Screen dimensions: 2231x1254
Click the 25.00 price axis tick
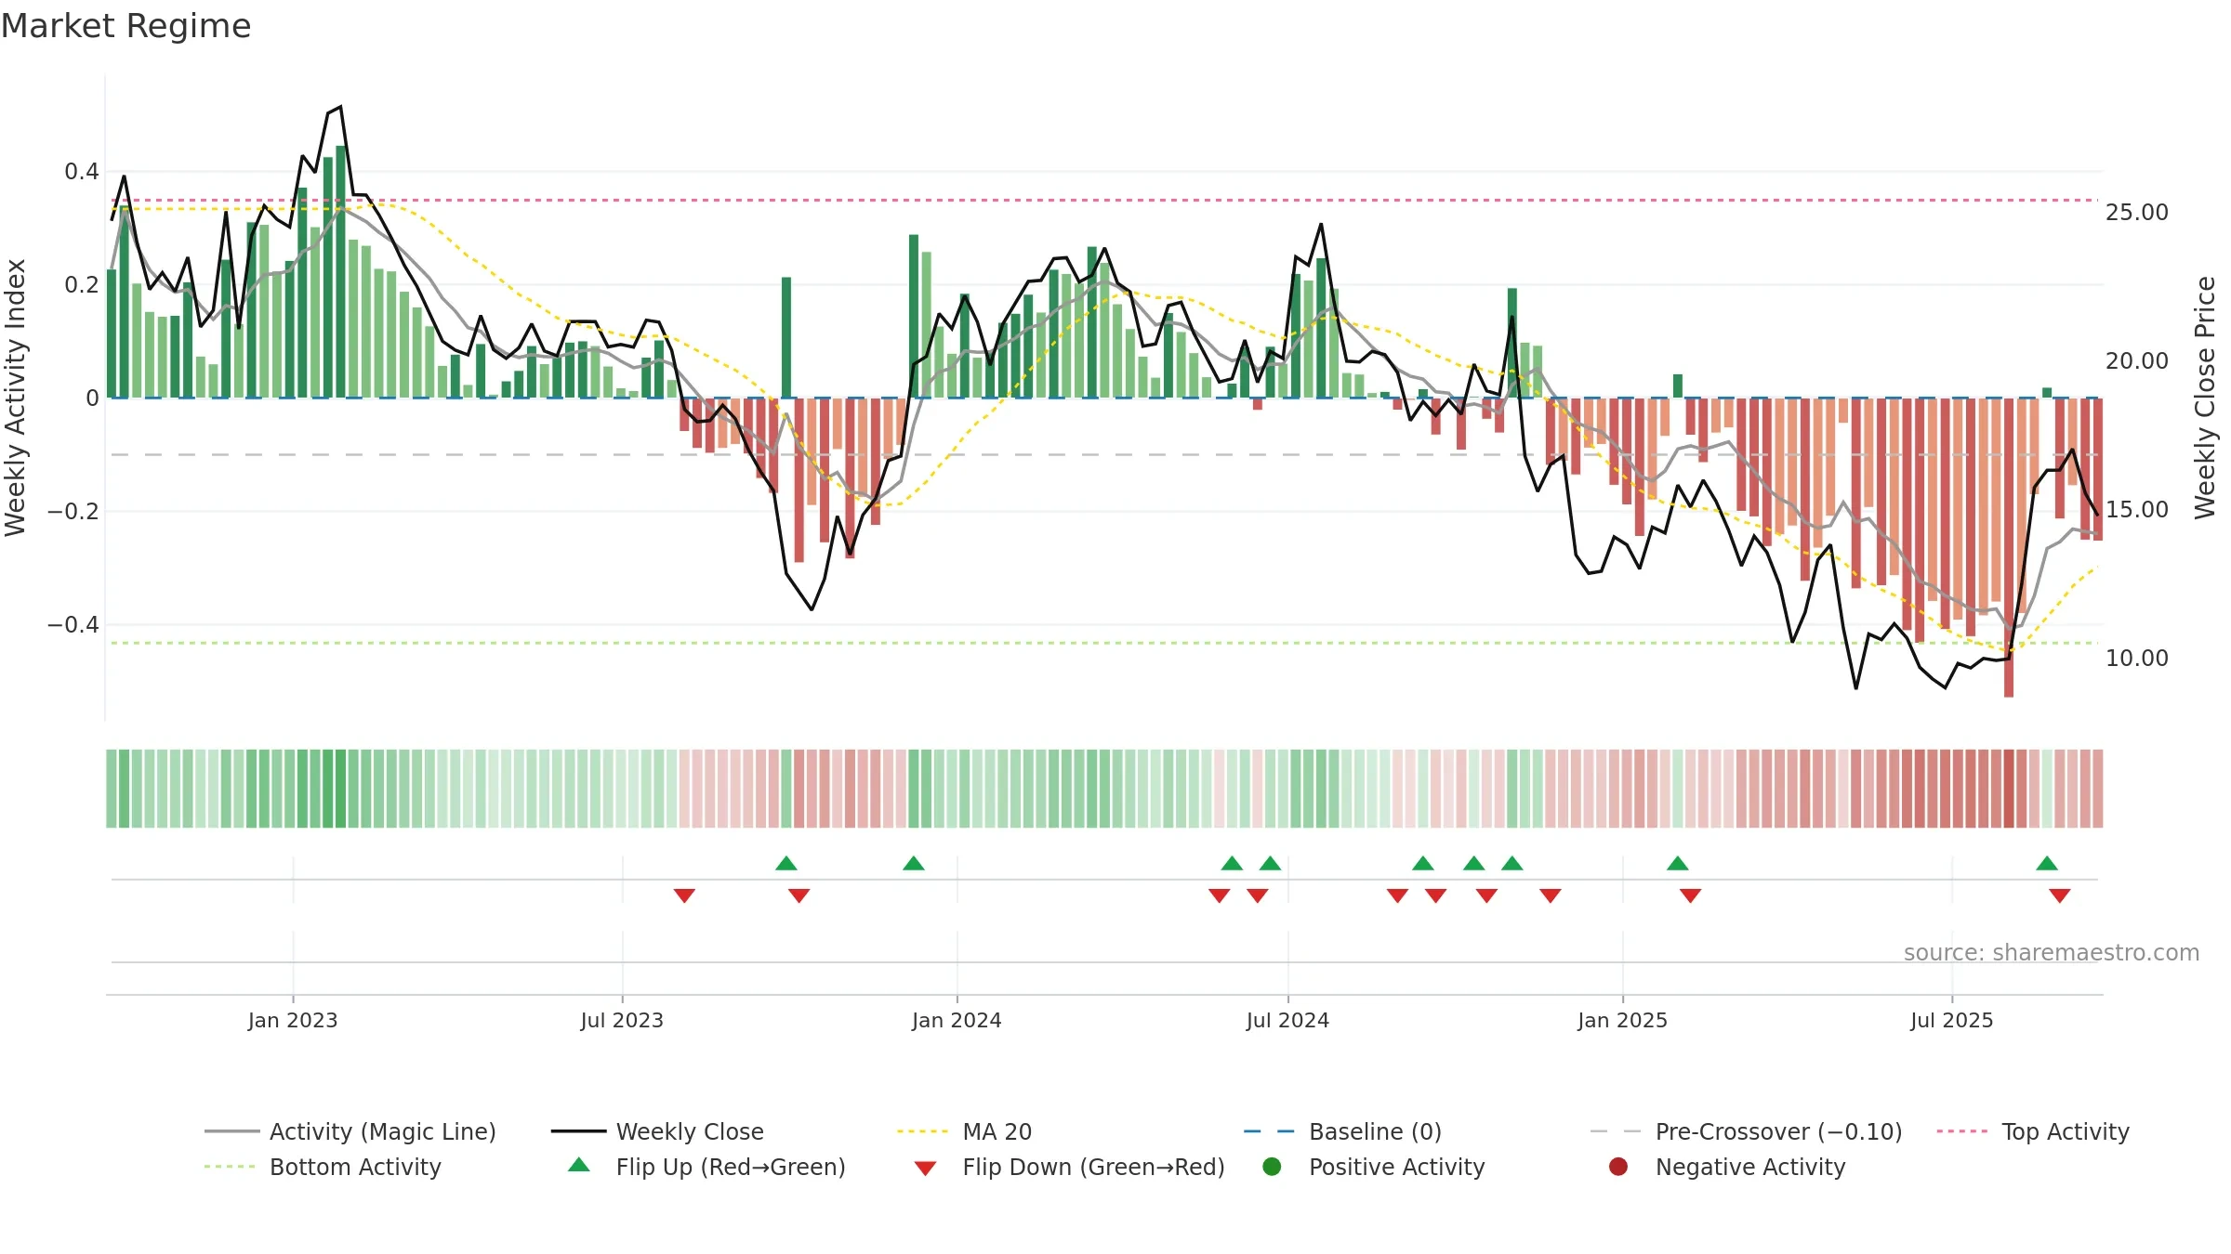(x=2137, y=213)
